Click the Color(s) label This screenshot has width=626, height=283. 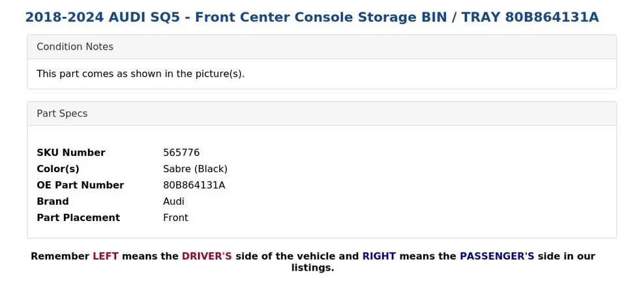pyautogui.click(x=57, y=169)
